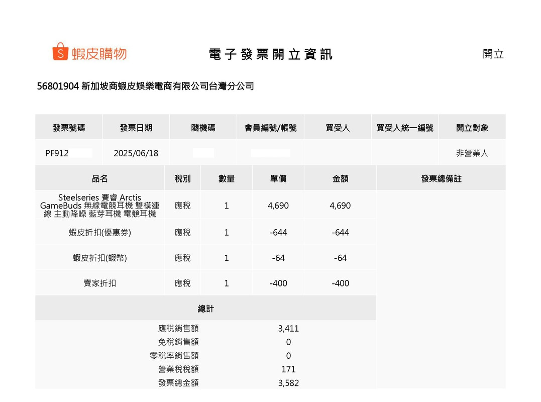The image size is (541, 402).
Task: Click the 金額 -644 in the coupon discount row
Action: pyautogui.click(x=340, y=233)
